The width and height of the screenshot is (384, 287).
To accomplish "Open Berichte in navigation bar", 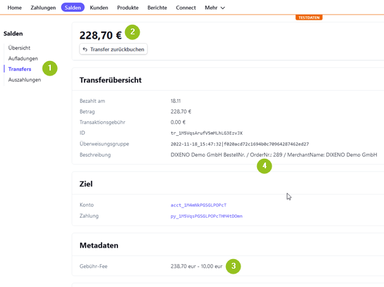I will [x=157, y=8].
